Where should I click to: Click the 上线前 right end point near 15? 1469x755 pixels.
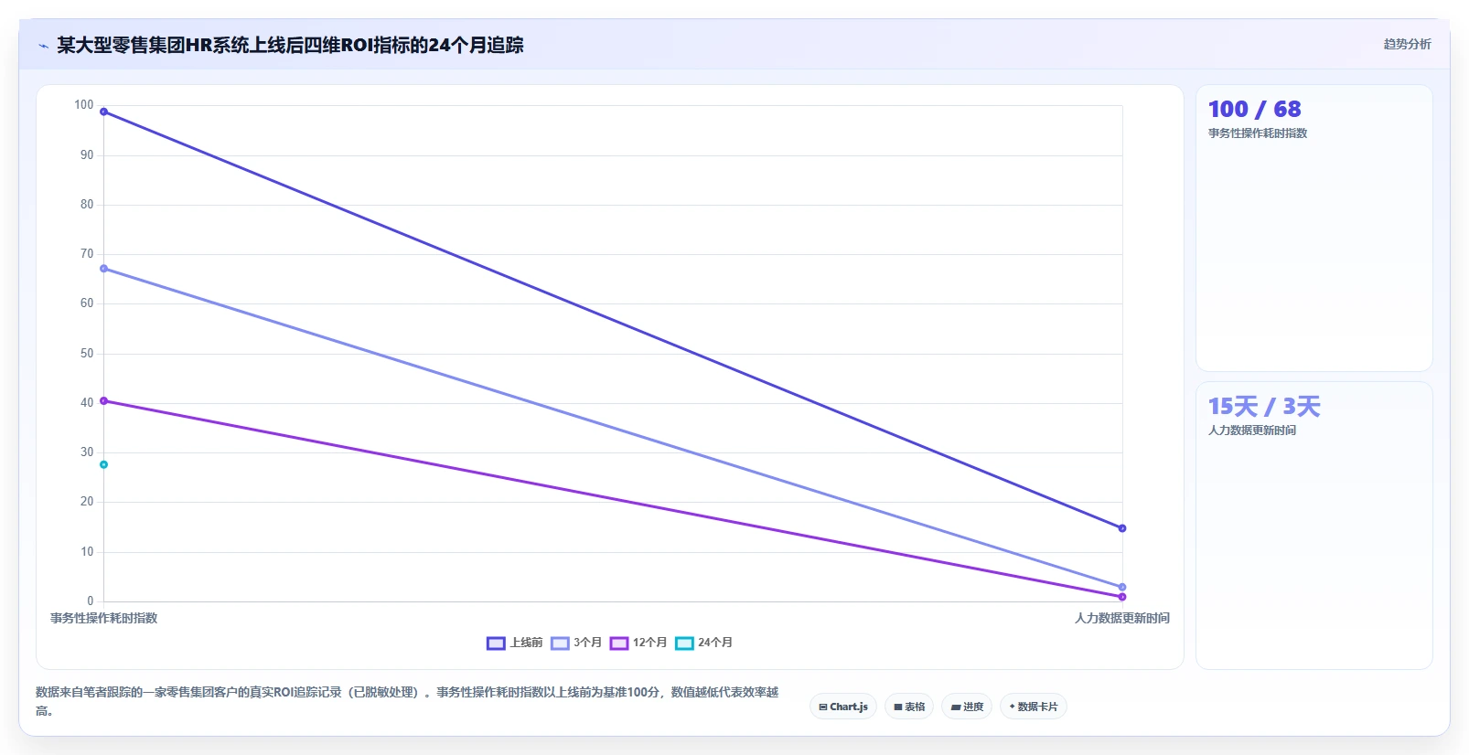[x=1122, y=528]
